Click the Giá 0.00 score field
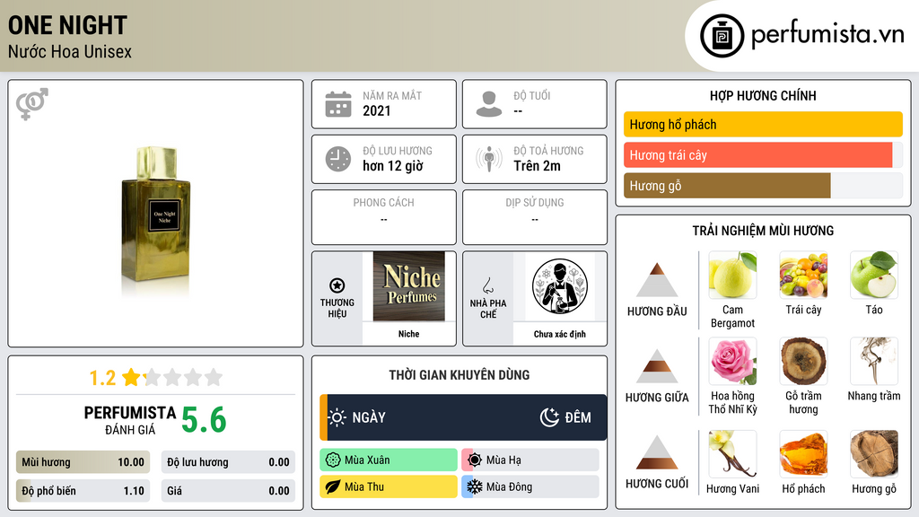The width and height of the screenshot is (919, 517). [228, 491]
